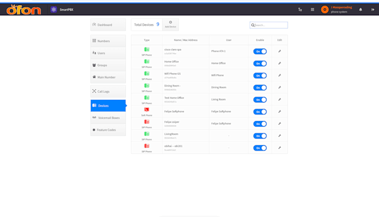Disable the Felipe Softphone device toggle
Screen dimensions: 379x217
tap(260, 112)
